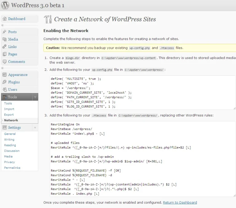
Task: Open Media settings under Settings
Action: (8, 156)
